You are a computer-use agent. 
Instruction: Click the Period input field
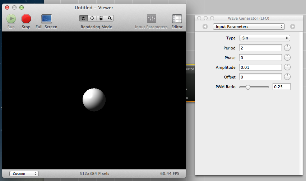coord(260,48)
